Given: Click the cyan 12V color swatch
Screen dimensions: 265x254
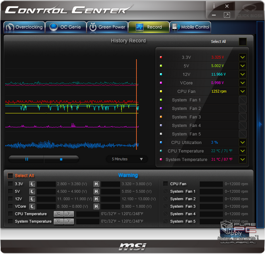Looking at the screenshot, I should (161, 74).
